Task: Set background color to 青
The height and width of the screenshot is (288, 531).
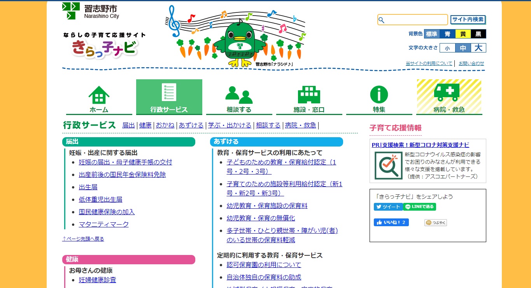Action: coord(447,34)
